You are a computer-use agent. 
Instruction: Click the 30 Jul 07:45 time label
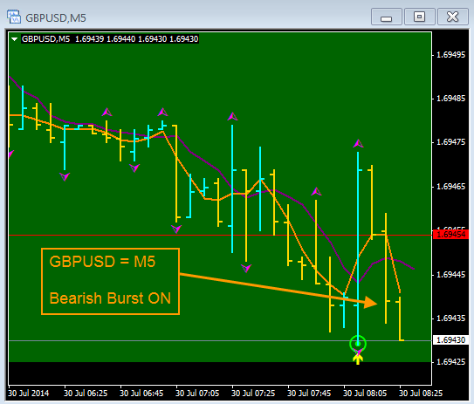point(309,394)
